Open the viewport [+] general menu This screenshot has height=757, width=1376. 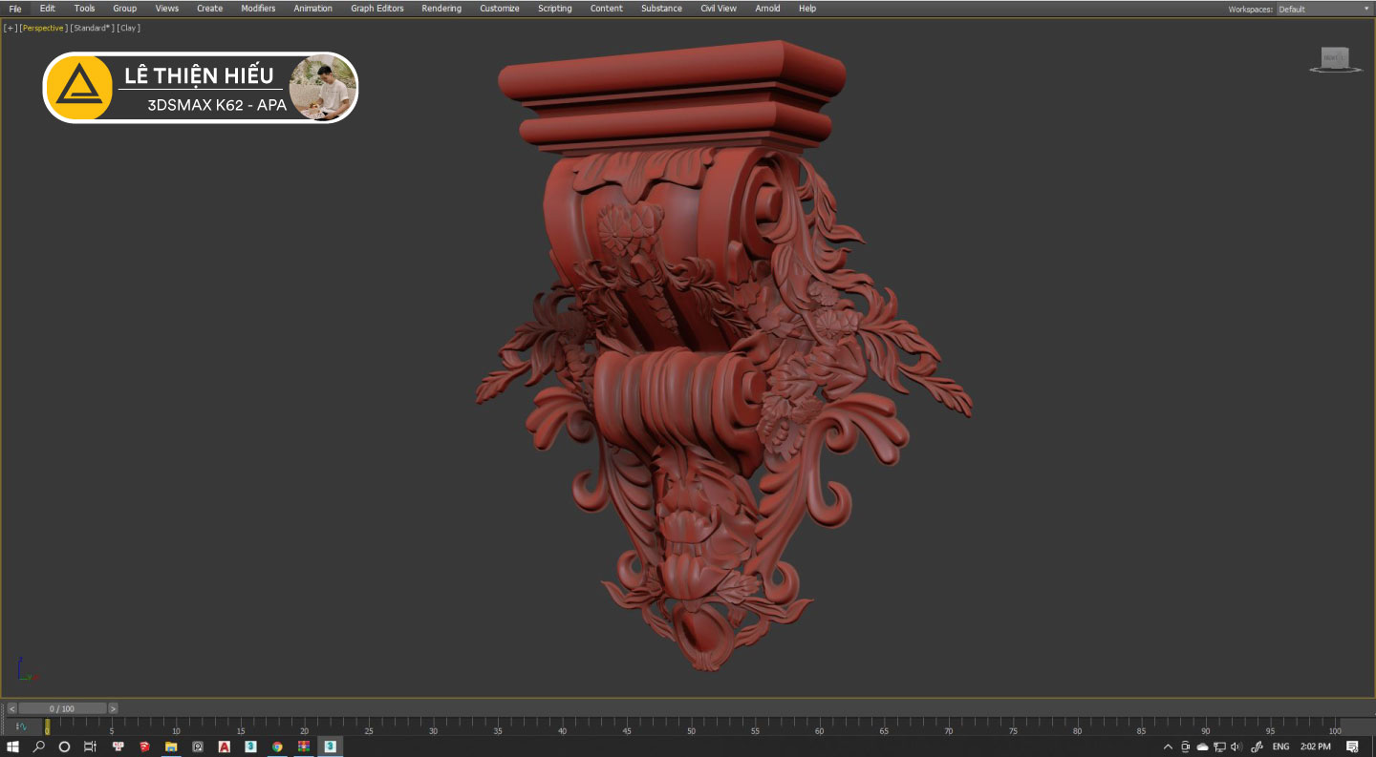coord(11,28)
